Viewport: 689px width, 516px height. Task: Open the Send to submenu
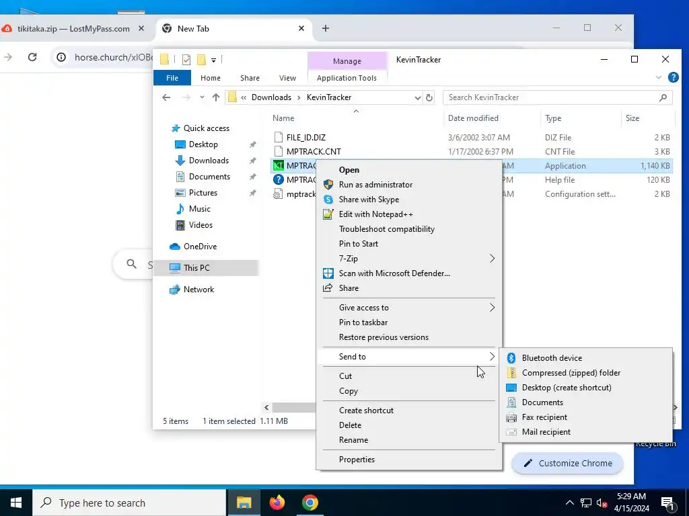click(408, 357)
